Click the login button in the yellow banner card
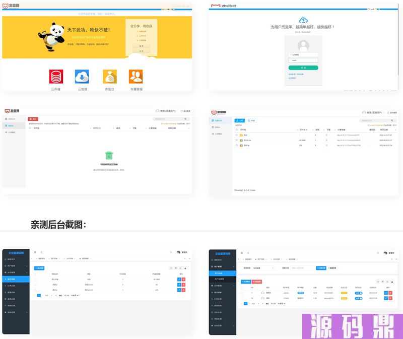 pyautogui.click(x=142, y=46)
